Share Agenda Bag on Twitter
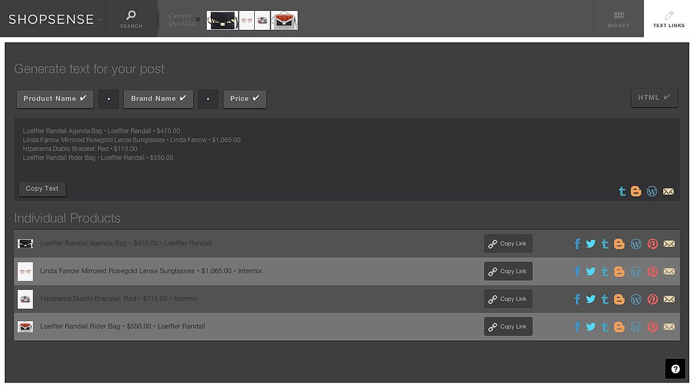The width and height of the screenshot is (694, 386). (591, 244)
